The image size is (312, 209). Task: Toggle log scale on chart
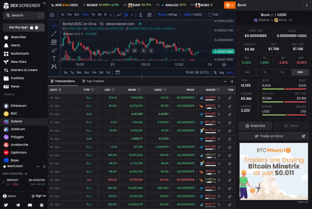[x=221, y=72]
